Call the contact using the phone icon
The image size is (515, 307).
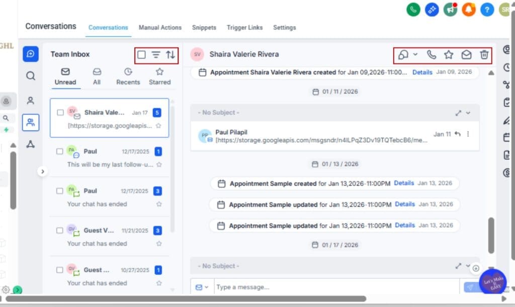pyautogui.click(x=432, y=54)
